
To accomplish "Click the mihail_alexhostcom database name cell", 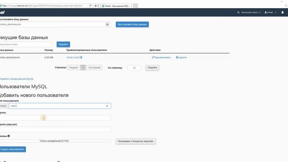I will (x=10, y=57).
